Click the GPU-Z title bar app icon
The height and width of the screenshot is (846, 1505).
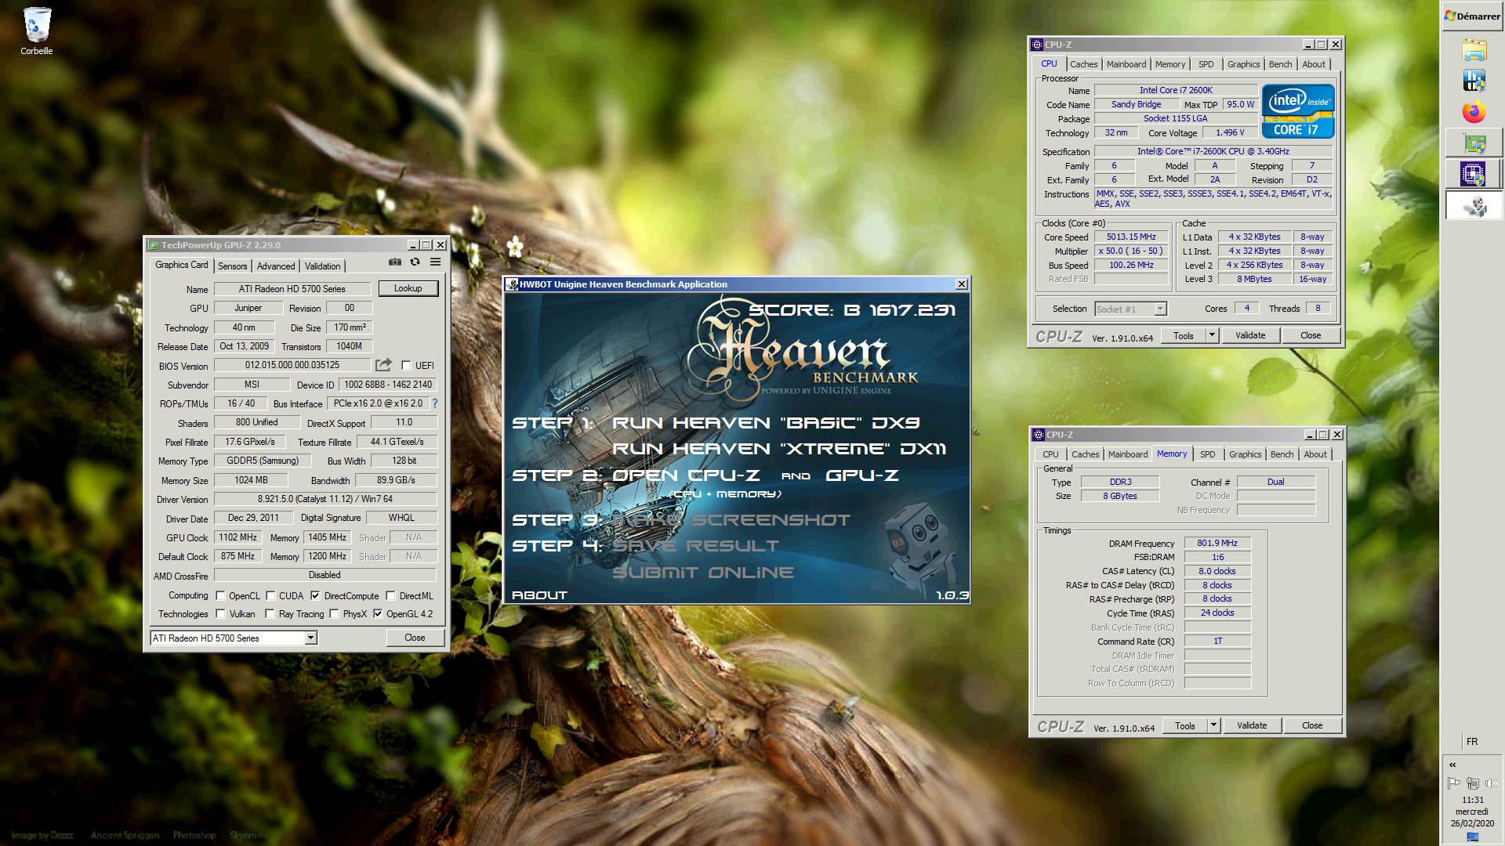[154, 245]
